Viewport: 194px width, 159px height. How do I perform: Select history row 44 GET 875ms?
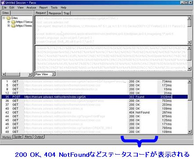(94, 117)
